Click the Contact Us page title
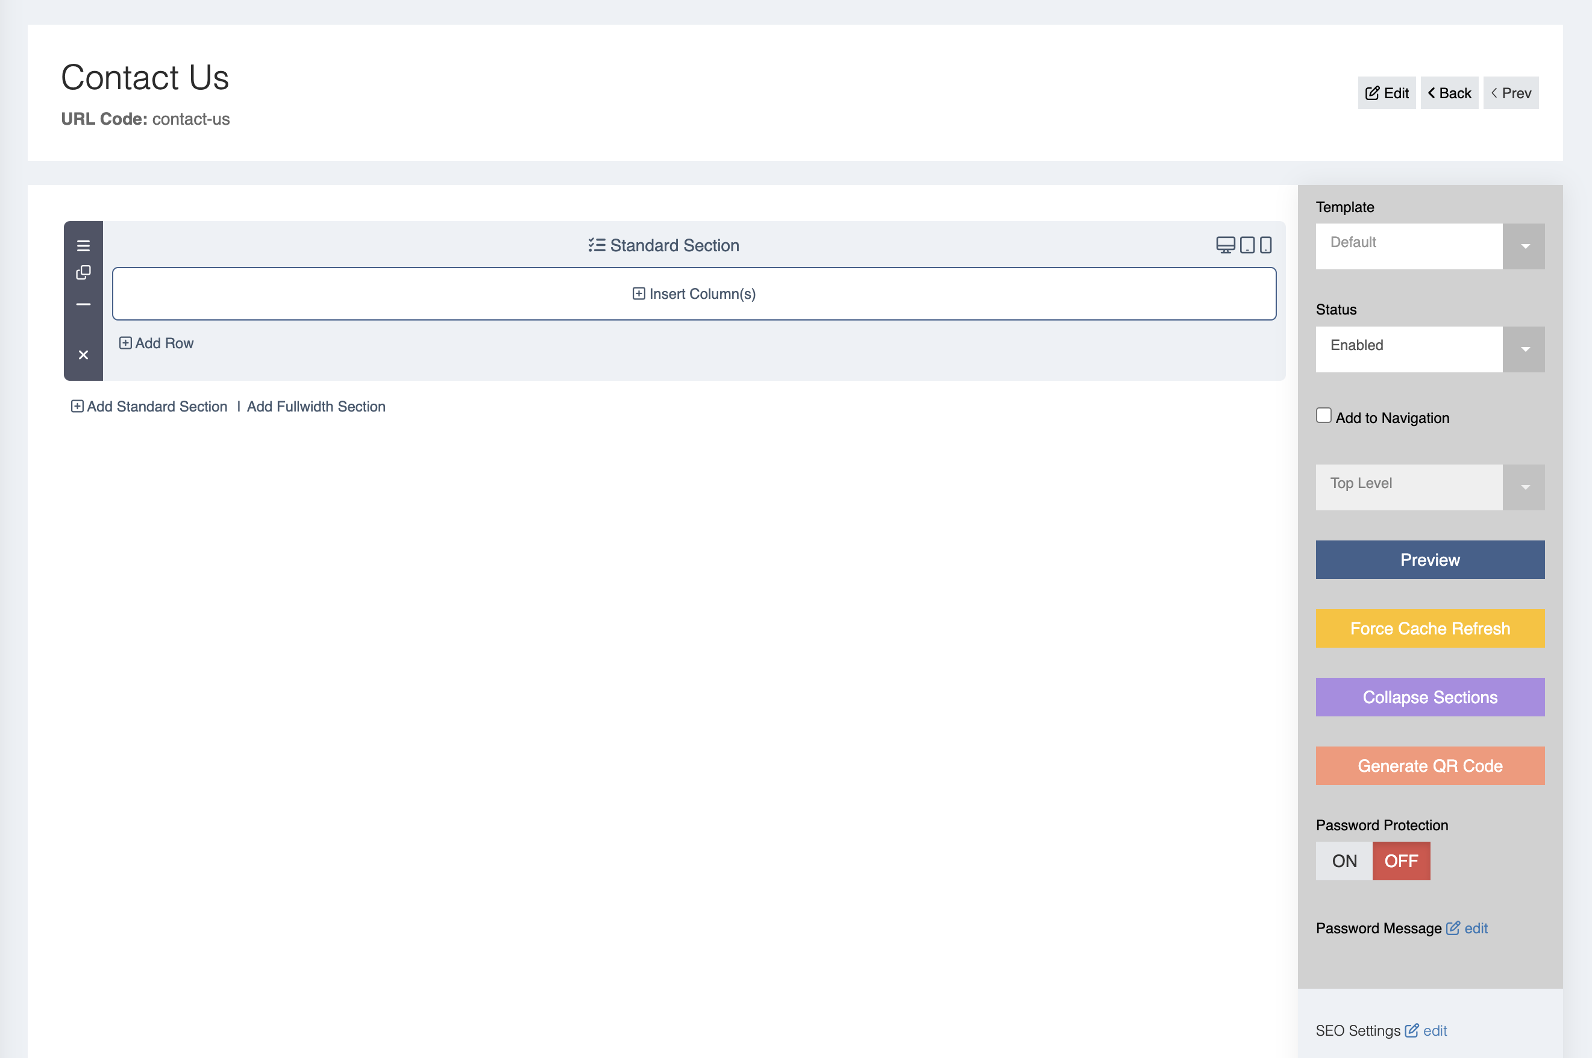Viewport: 1592px width, 1058px height. click(x=145, y=77)
